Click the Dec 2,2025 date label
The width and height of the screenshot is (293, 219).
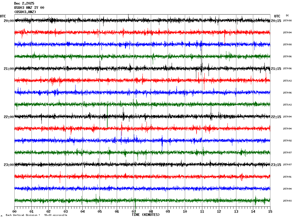coord(24,3)
